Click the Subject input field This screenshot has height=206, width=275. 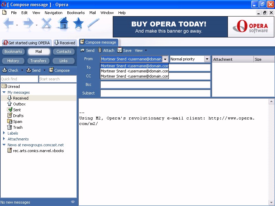[x=155, y=93]
